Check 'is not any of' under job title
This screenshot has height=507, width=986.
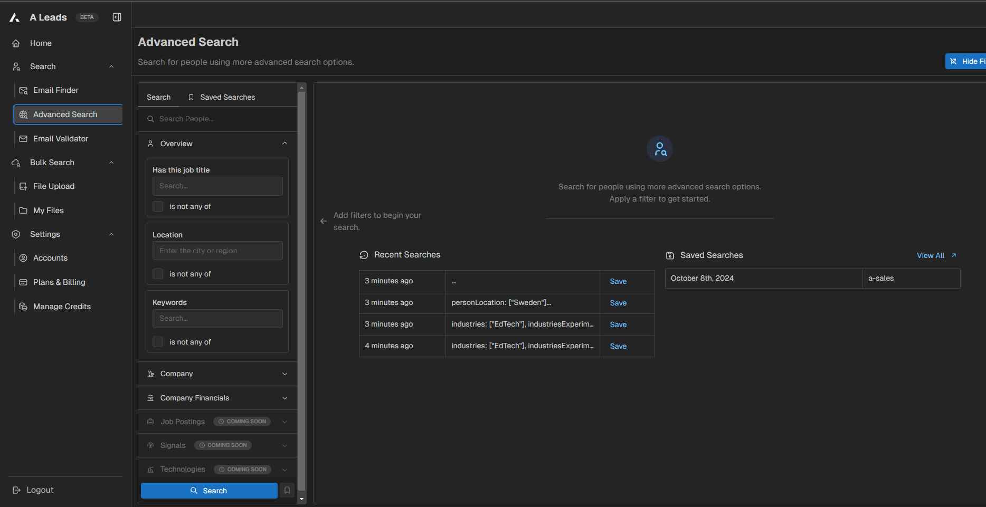coord(158,206)
